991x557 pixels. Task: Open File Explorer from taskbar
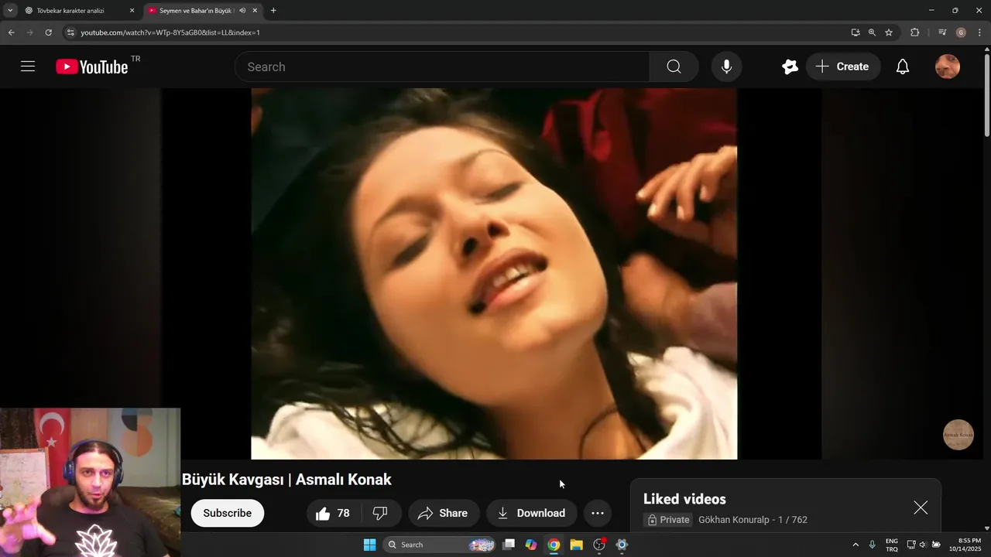pos(576,545)
